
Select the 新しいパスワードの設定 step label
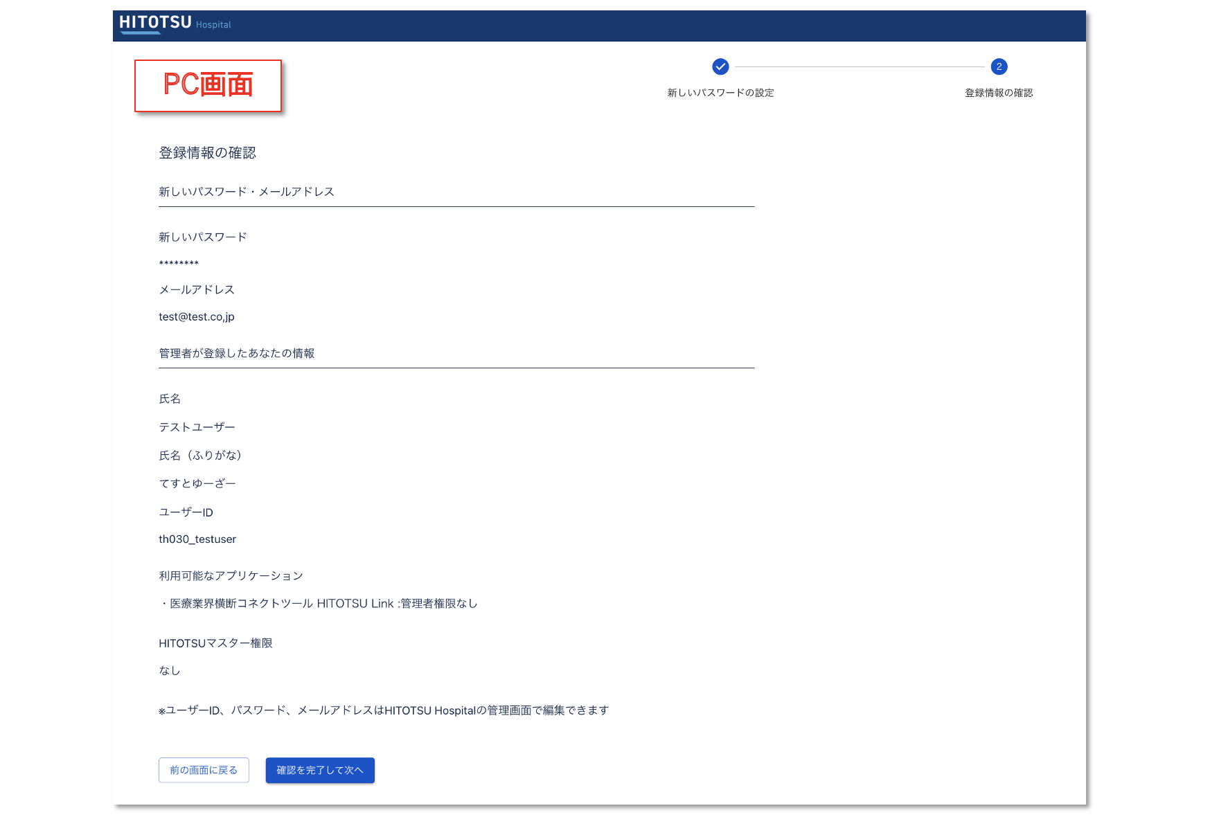720,93
